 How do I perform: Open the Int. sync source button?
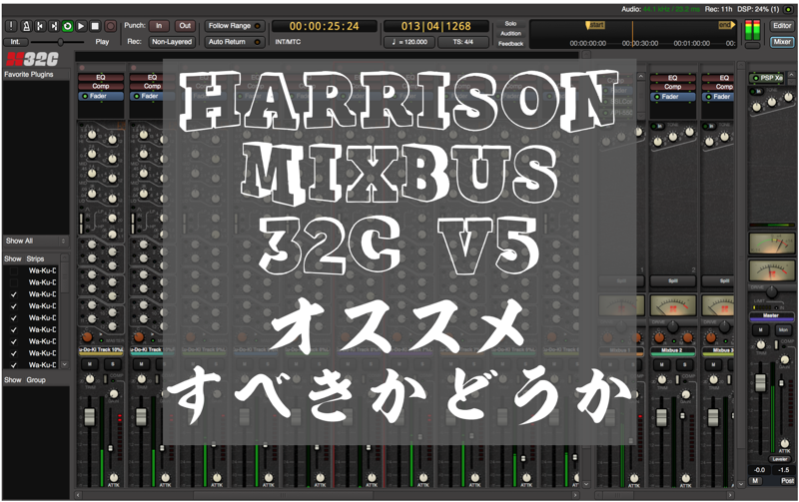pyautogui.click(x=15, y=42)
